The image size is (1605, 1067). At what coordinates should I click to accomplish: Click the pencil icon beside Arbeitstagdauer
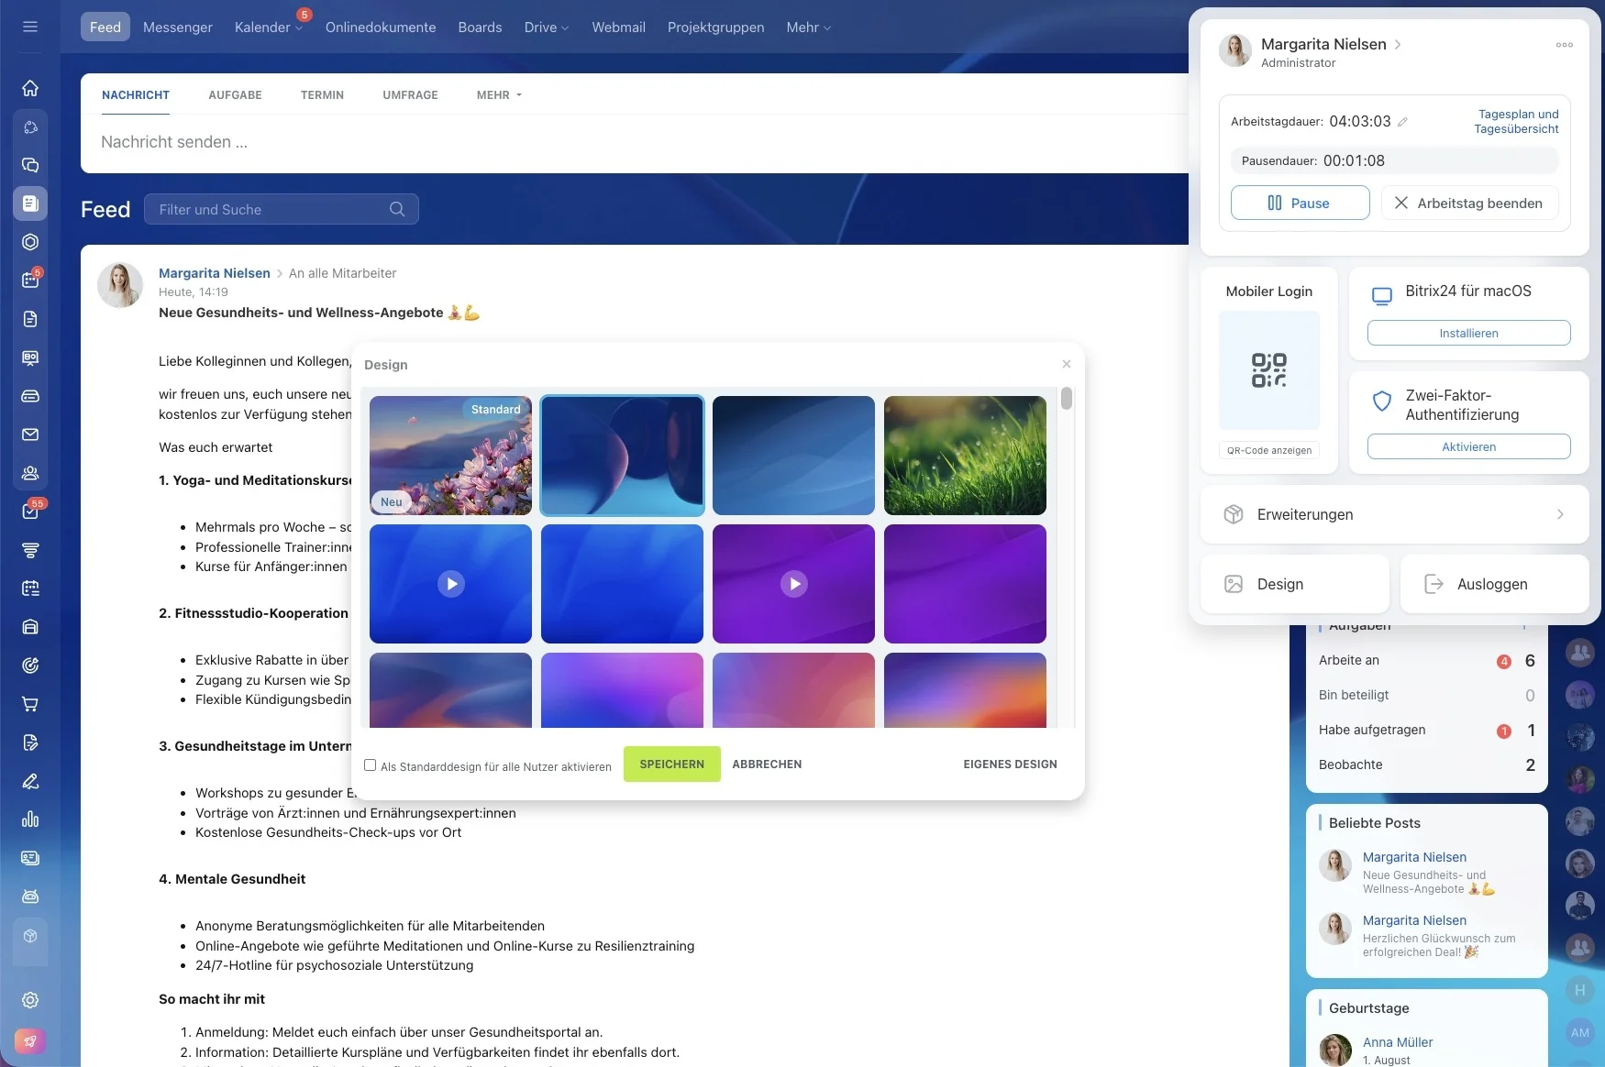click(x=1402, y=122)
